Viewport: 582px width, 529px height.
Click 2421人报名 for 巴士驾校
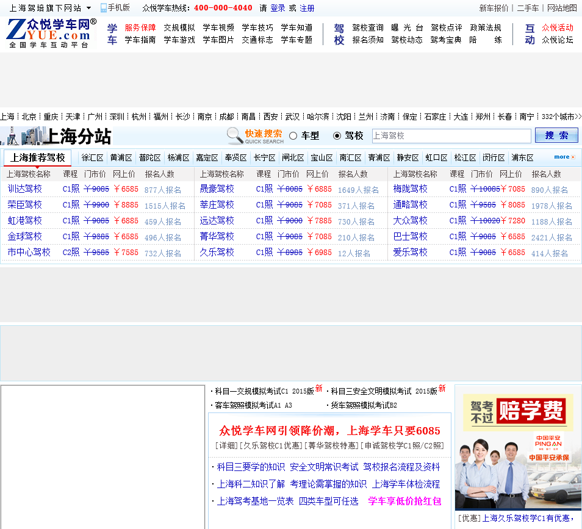coord(551,237)
